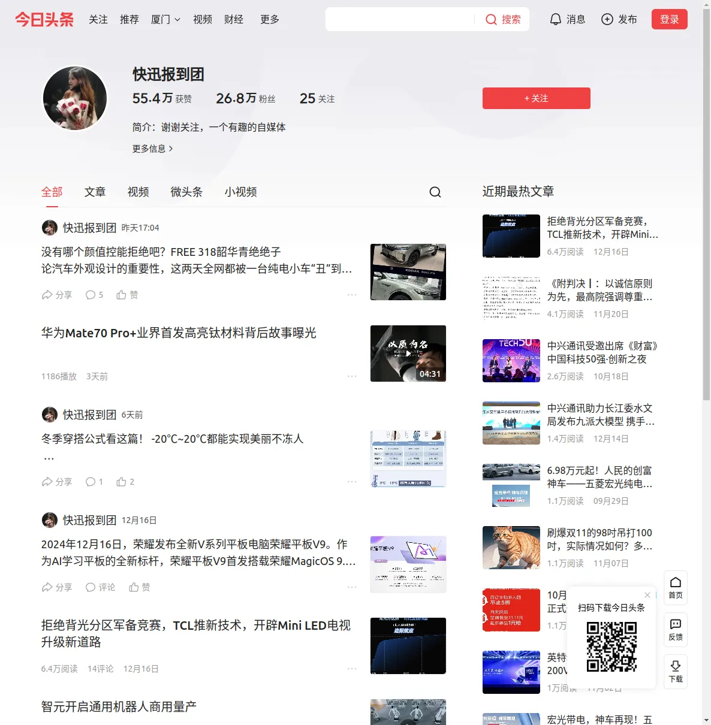Open the cat thumbnail in 近期最热文章

click(511, 548)
